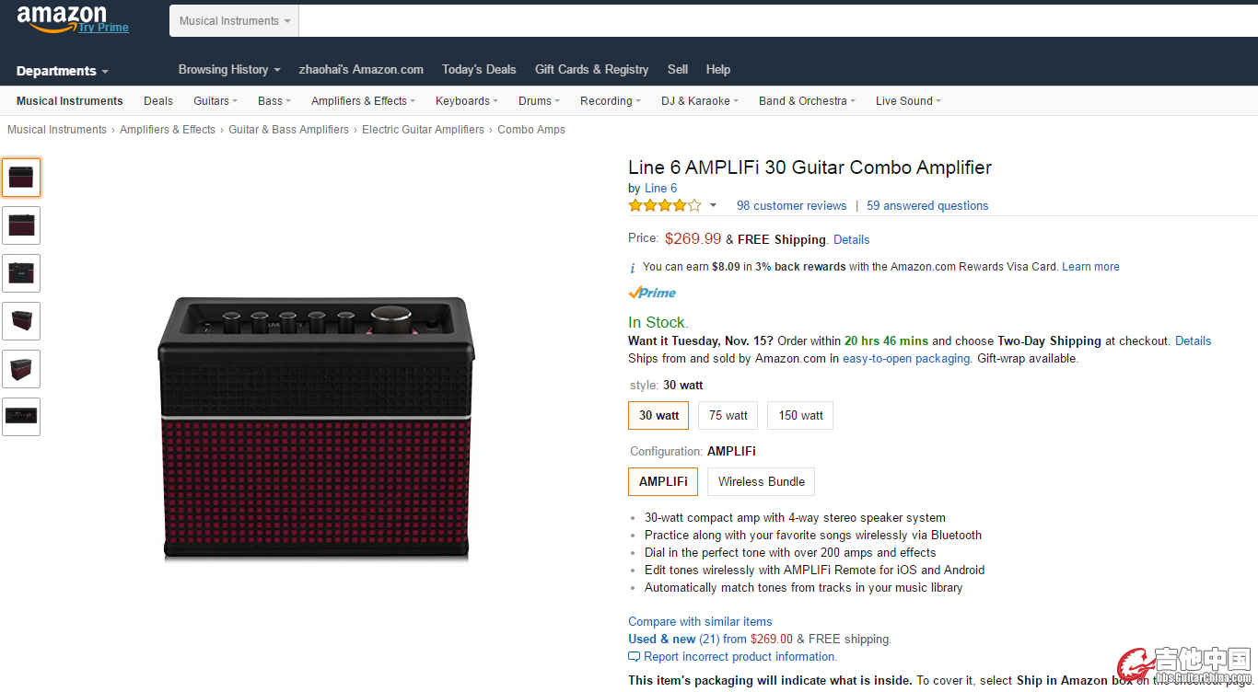Open Today's Deals in navigation bar
This screenshot has height=692, width=1258.
click(x=479, y=69)
